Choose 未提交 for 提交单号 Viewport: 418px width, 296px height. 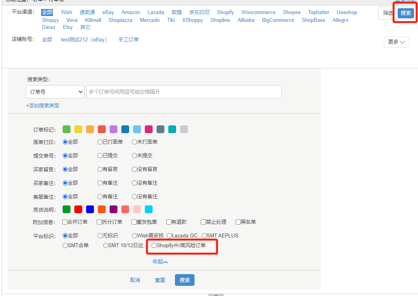pyautogui.click(x=134, y=155)
